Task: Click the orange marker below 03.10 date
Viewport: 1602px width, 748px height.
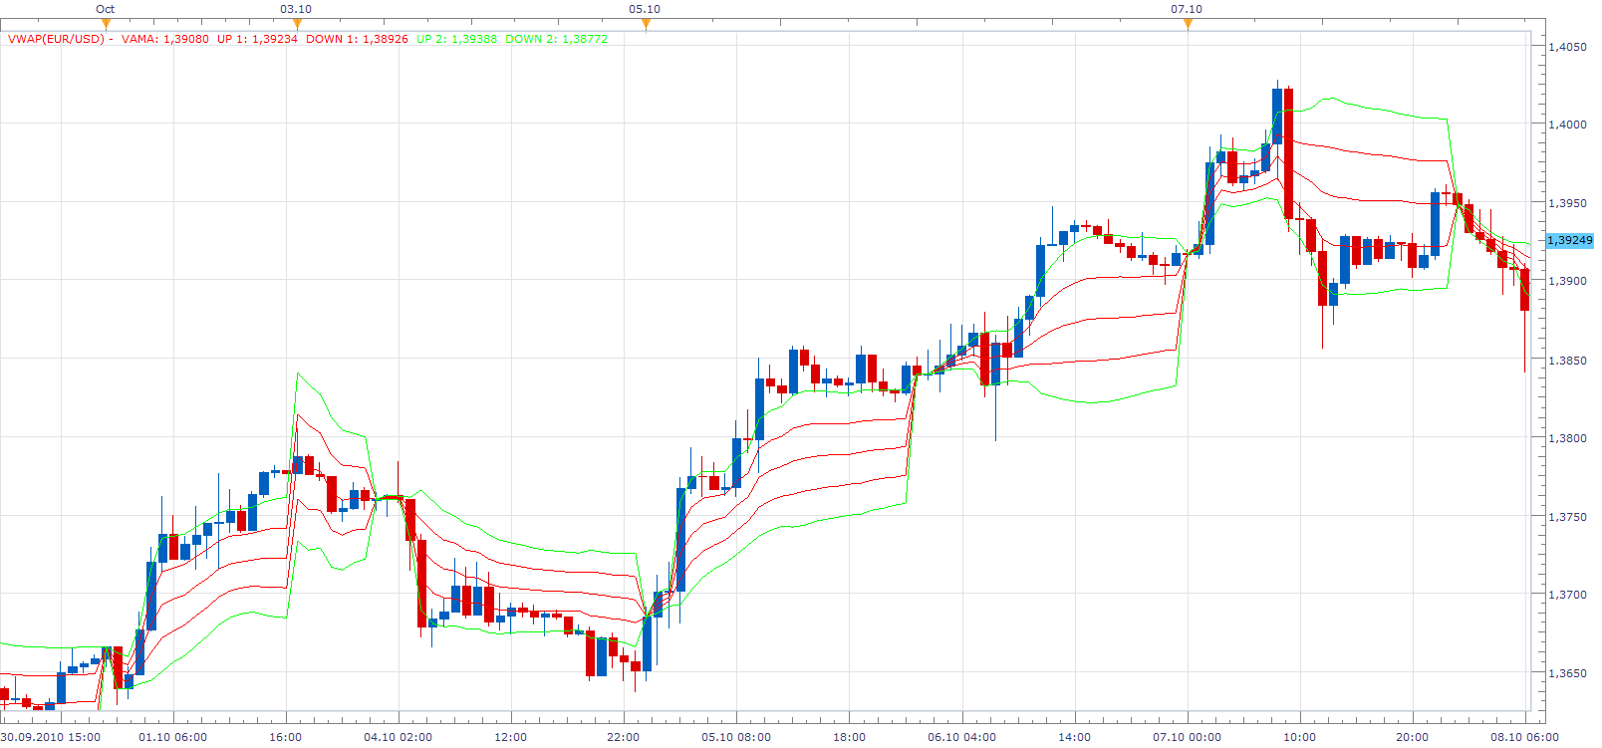Action: click(297, 24)
